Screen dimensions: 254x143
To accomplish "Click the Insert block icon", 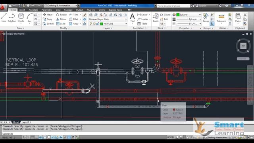I will pos(156,17).
